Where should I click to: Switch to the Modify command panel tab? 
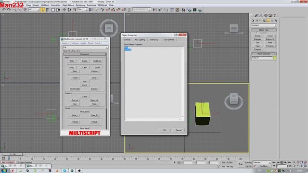(x=257, y=15)
